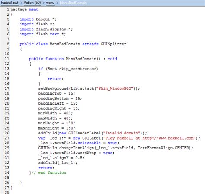Screen dimensions: 205x194
Task: Click the class name MenuBadDomain on line 8
Action: (x=65, y=44)
